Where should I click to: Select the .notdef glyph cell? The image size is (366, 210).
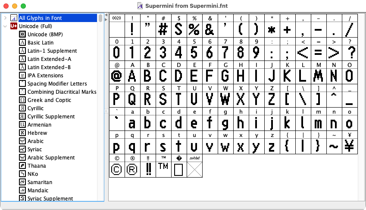coord(194,166)
